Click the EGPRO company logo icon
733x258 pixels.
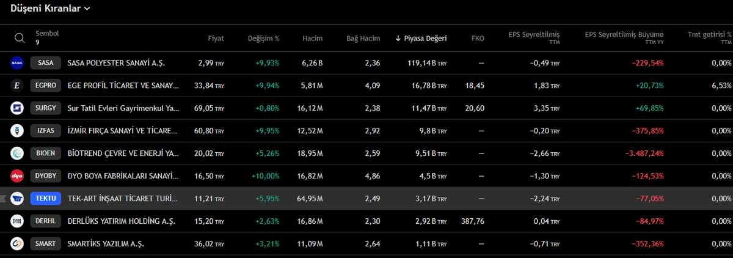[x=17, y=86]
